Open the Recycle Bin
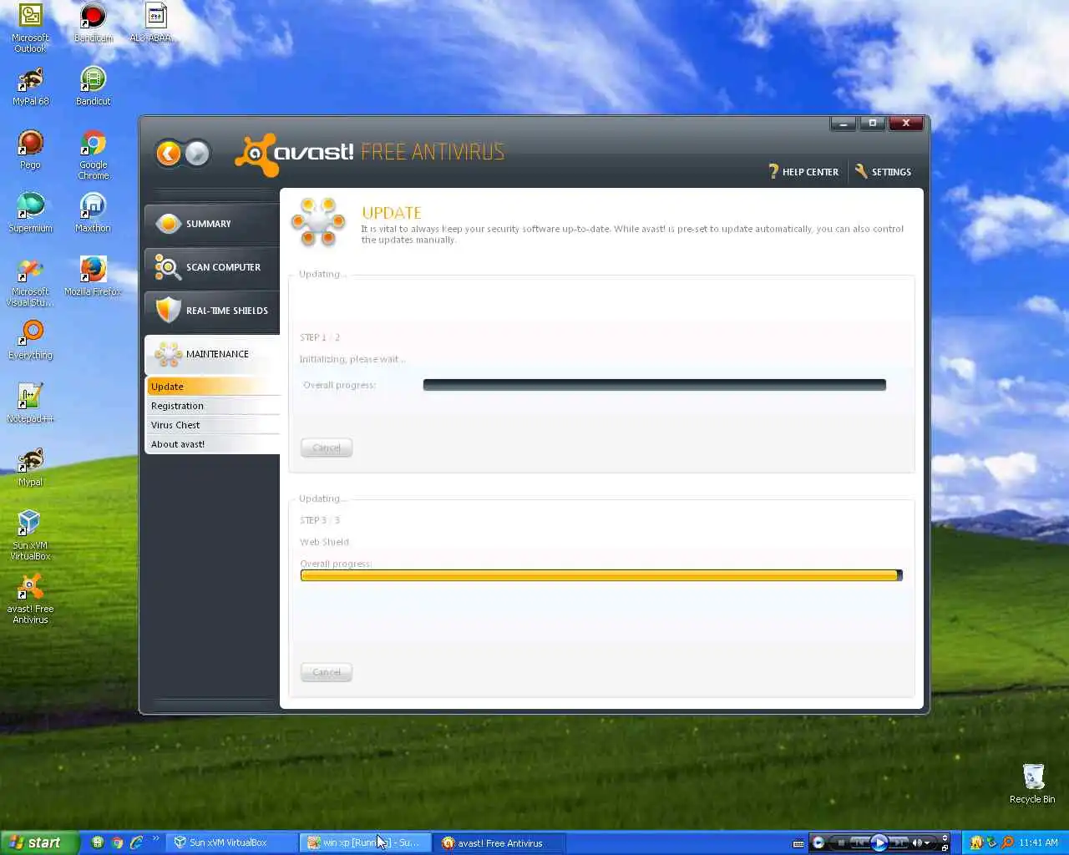This screenshot has width=1069, height=855. [x=1032, y=783]
